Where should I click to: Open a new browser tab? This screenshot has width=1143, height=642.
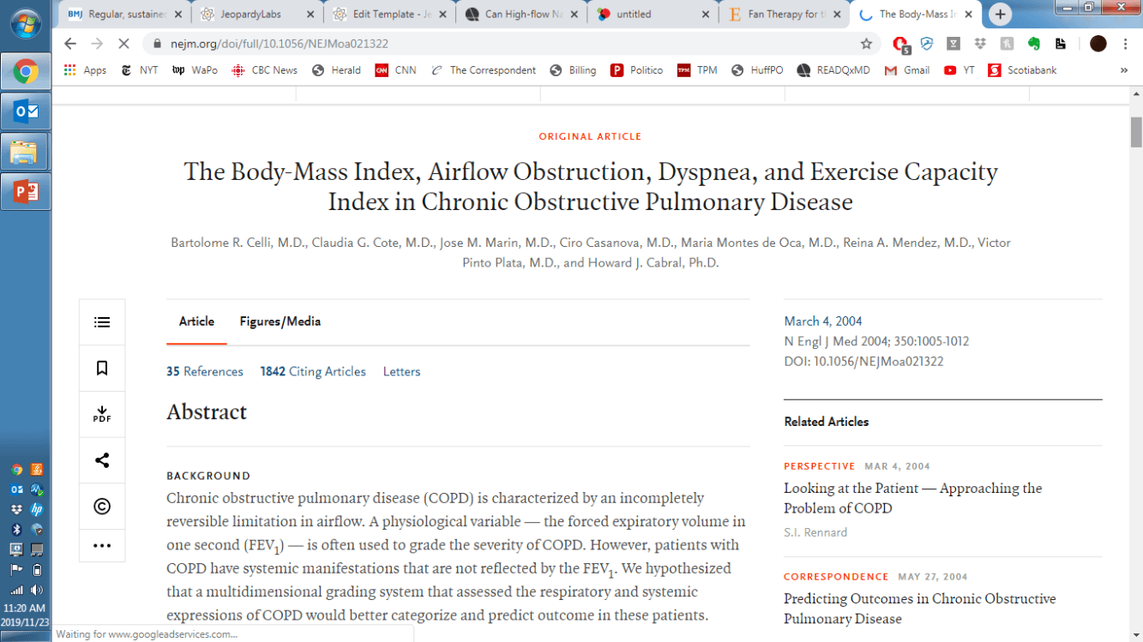point(1000,15)
